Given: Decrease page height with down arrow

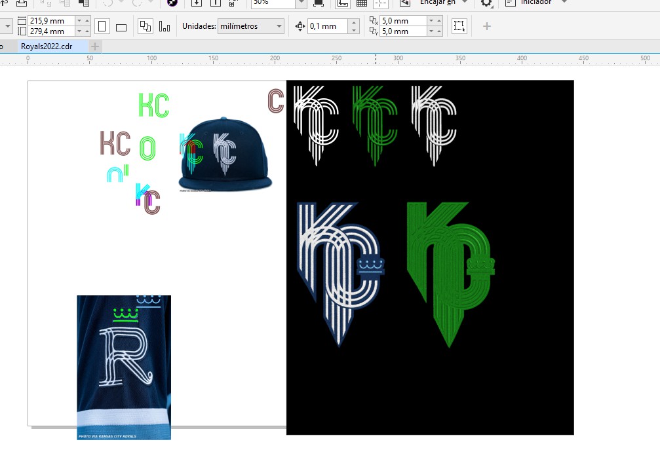Looking at the screenshot, I should coord(79,31).
